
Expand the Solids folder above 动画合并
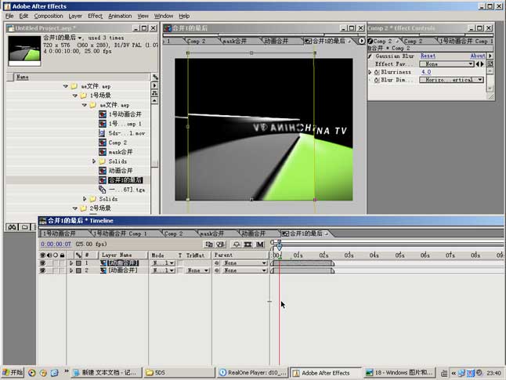94,161
